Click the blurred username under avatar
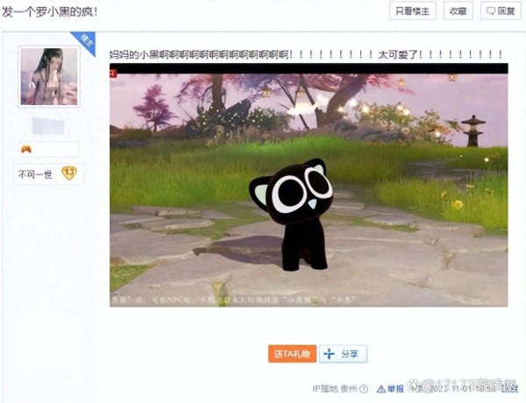 (x=48, y=126)
